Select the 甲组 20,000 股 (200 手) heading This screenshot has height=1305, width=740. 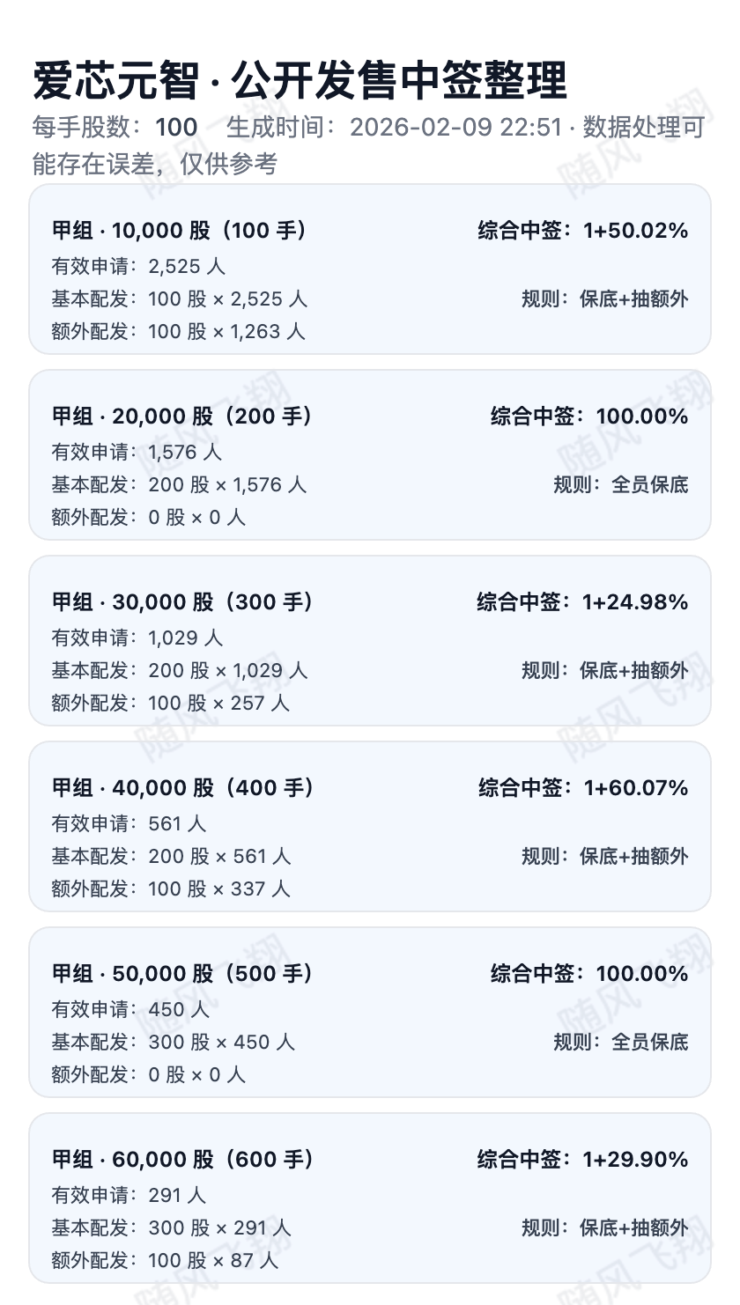182,417
